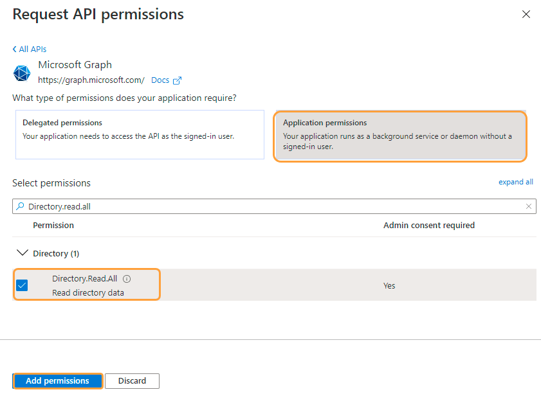541x401 pixels.
Task: Click the Microsoft Graph logo icon
Action: pos(22,73)
